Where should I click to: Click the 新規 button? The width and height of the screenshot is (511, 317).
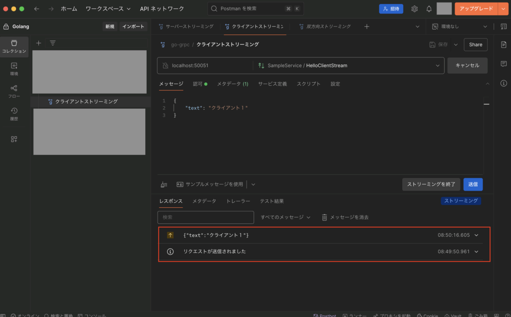(110, 27)
